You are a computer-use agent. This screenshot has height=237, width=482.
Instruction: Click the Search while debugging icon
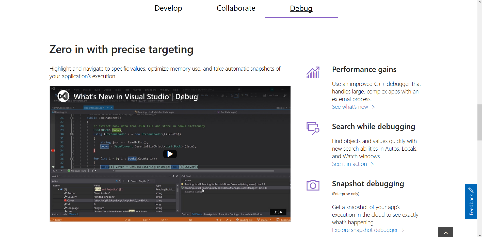pyautogui.click(x=313, y=128)
